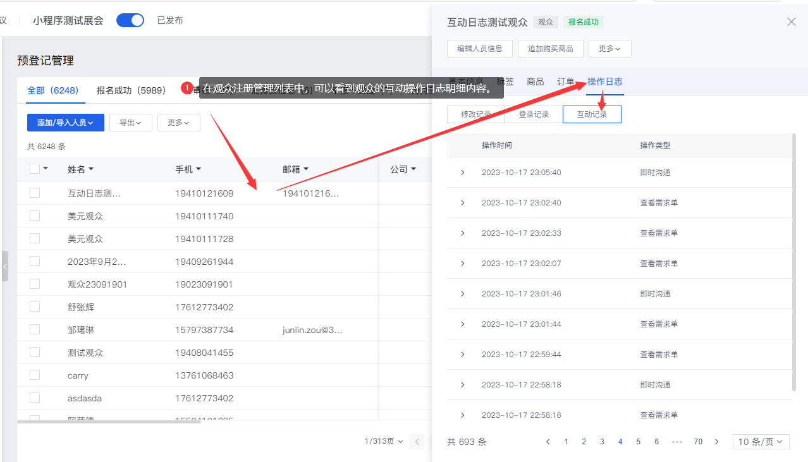Toggle the 已发布 publish switch
The width and height of the screenshot is (808, 462).
coord(130,20)
